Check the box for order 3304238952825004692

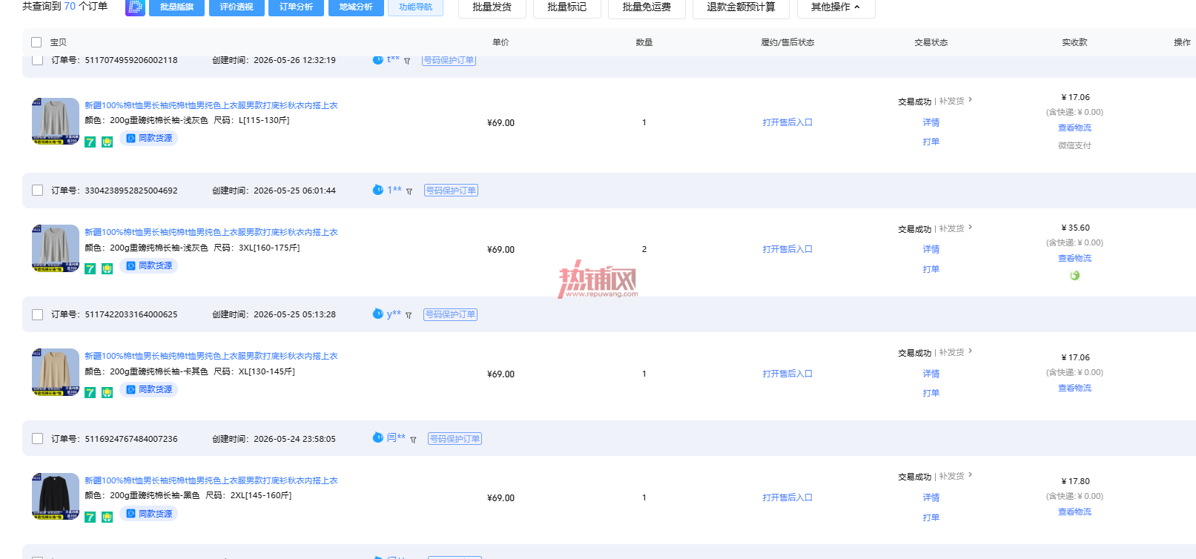37,191
